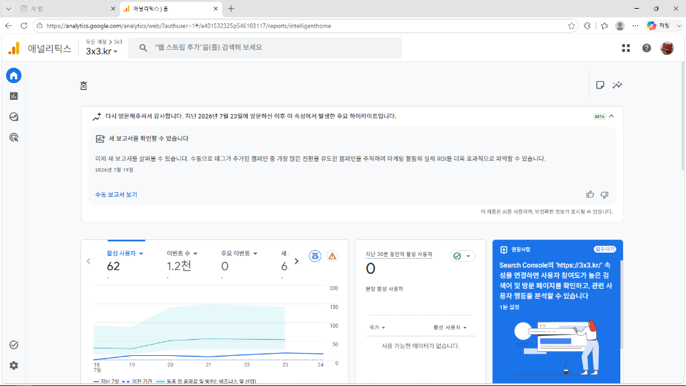This screenshot has height=386, width=686.
Task: Click the 지난 30분 동안의 활성 사용자 label
Action: (399, 254)
